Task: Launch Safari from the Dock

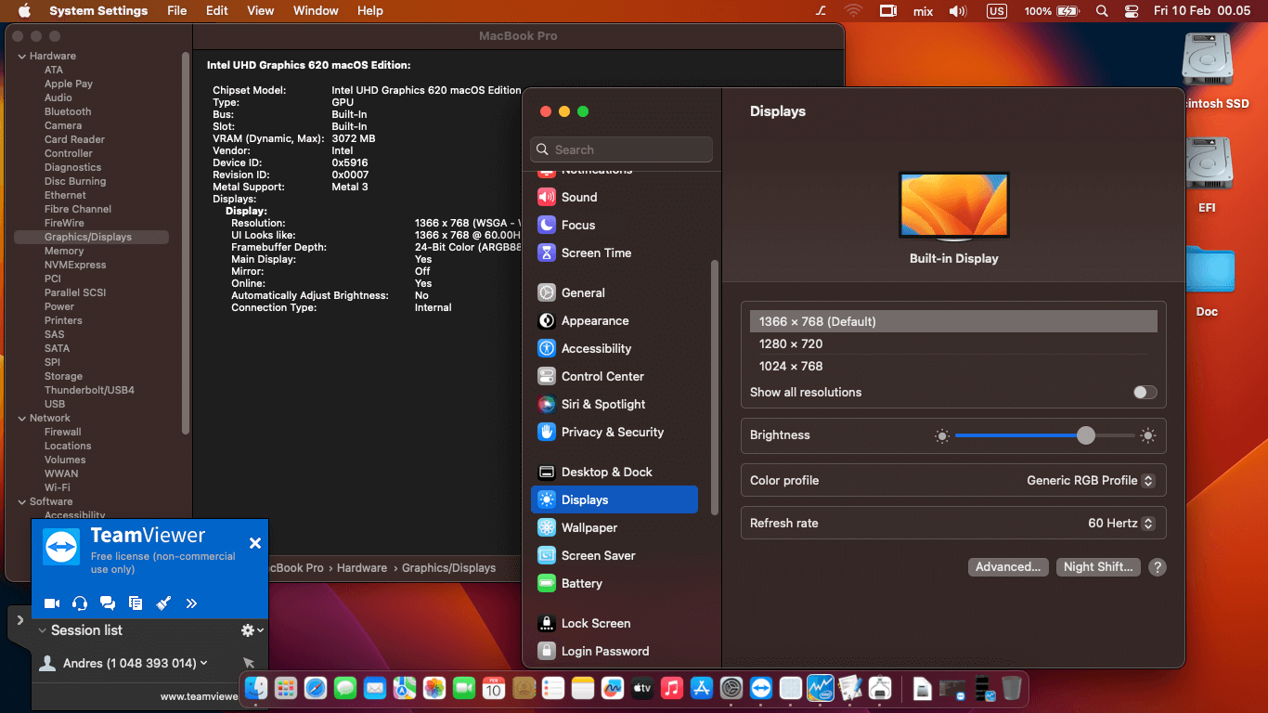Action: point(316,688)
